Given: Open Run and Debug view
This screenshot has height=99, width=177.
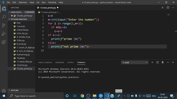Looking at the screenshot, I should [4, 34].
